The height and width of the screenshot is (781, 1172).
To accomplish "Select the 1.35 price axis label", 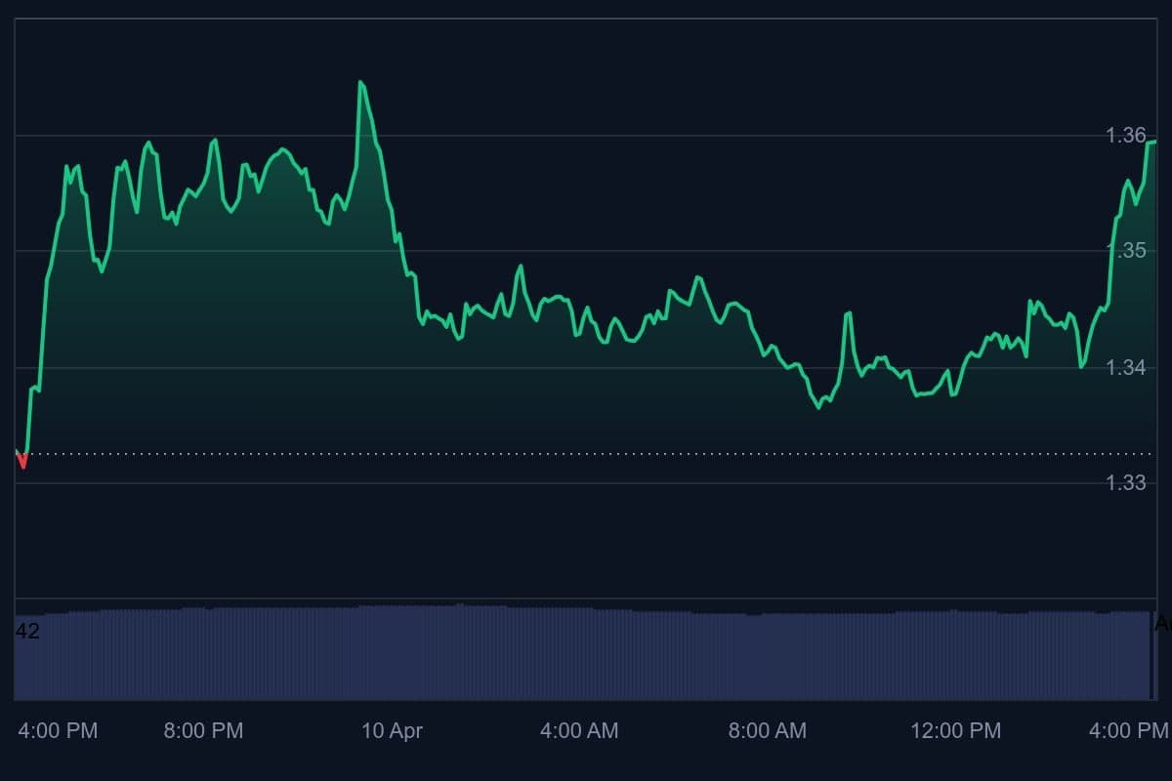I will 1126,251.
